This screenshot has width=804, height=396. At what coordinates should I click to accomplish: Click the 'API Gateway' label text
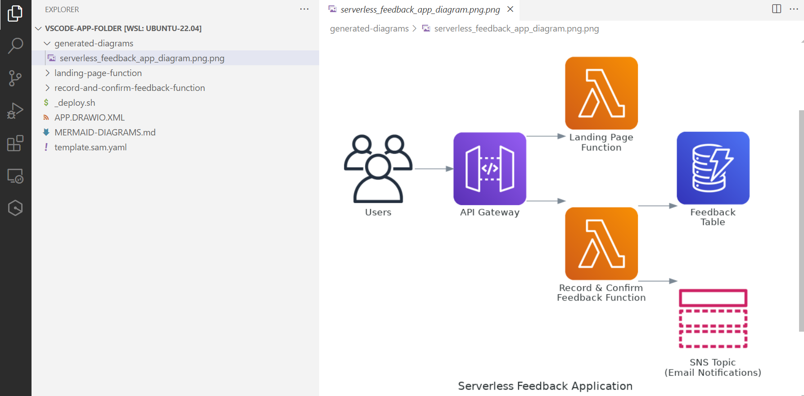(x=490, y=212)
